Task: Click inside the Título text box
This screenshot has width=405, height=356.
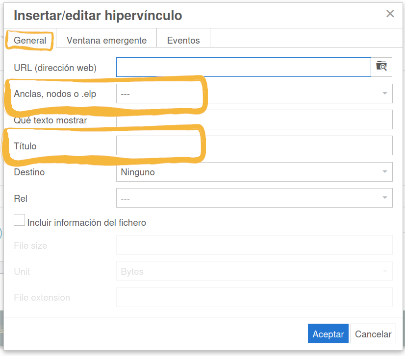Action: [254, 145]
